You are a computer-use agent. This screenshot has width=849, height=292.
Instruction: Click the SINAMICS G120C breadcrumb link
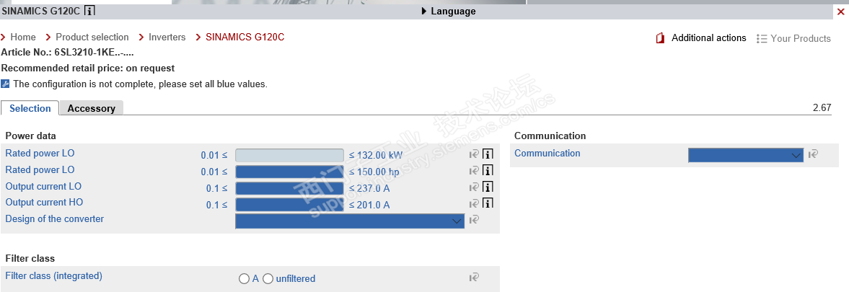pyautogui.click(x=245, y=37)
